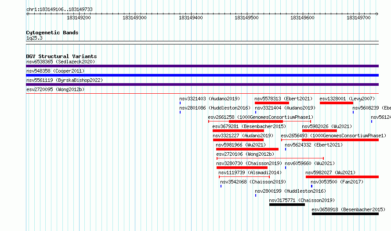Viewport: 391px width, 231px height.
Task: Click the DGV Structural Variants track title
Action: [62, 56]
